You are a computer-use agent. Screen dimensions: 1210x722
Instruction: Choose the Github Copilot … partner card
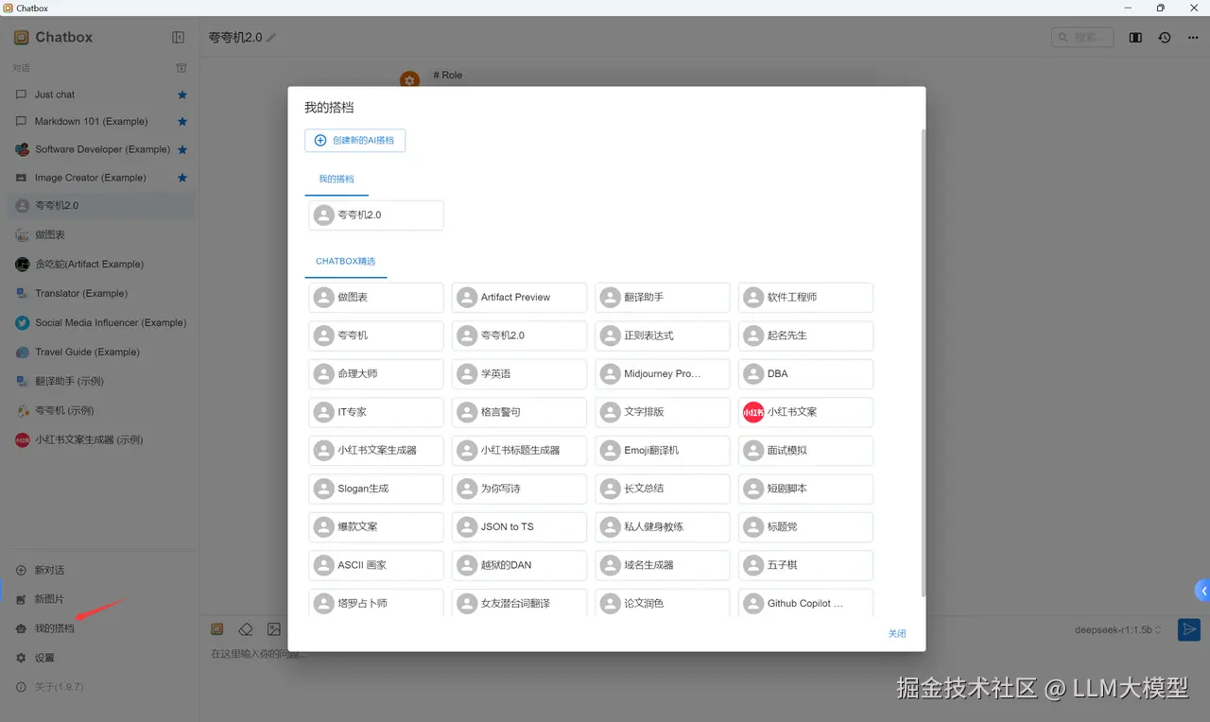[805, 603]
